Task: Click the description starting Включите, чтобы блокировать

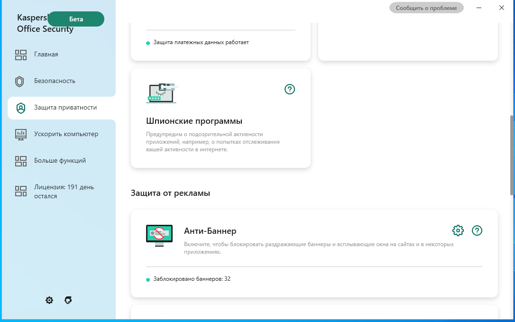Action: click(x=319, y=248)
